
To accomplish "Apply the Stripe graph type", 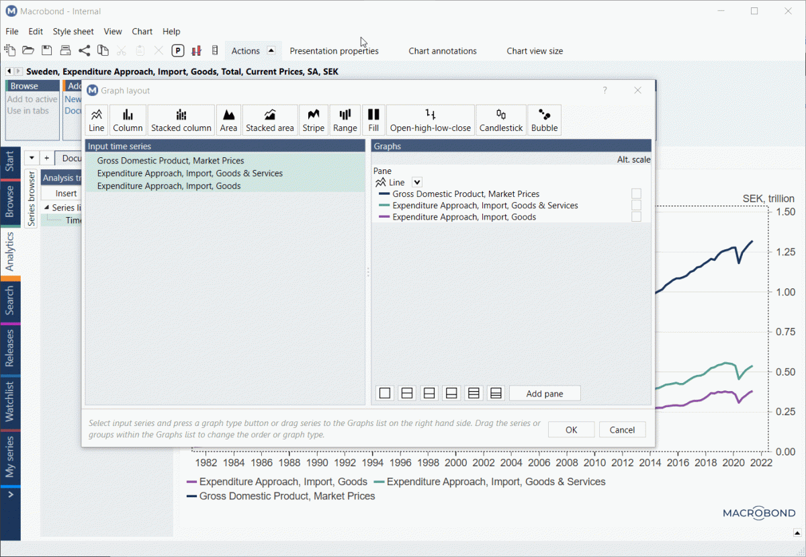I will tap(314, 120).
